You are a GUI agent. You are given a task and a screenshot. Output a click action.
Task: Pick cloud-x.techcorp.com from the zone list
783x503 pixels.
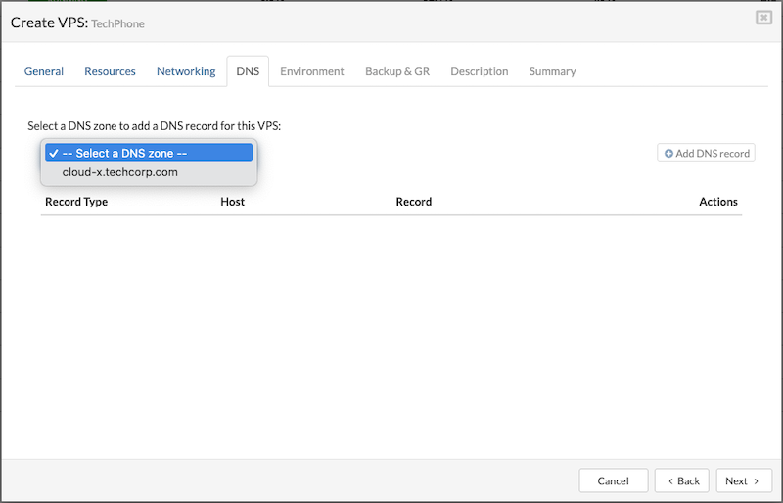click(119, 172)
